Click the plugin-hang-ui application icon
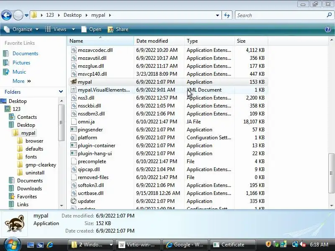This screenshot has height=251, width=335. click(74, 153)
